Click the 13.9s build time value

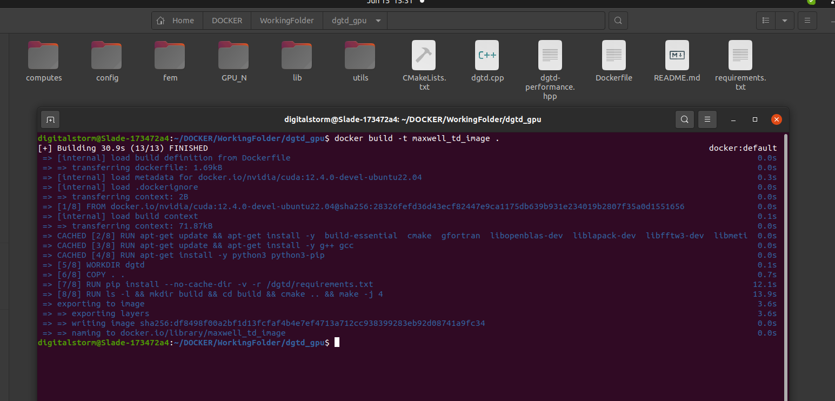pyautogui.click(x=765, y=294)
